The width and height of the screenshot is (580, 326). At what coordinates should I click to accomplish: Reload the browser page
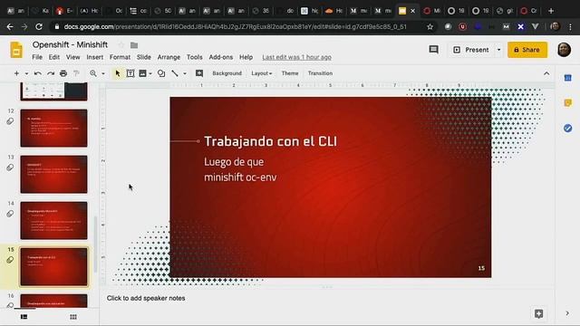tap(38, 26)
